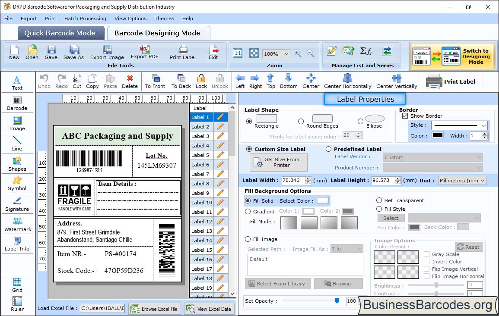Click the Fill Solid Select Color swatch
This screenshot has width=499, height=316.
[x=322, y=201]
